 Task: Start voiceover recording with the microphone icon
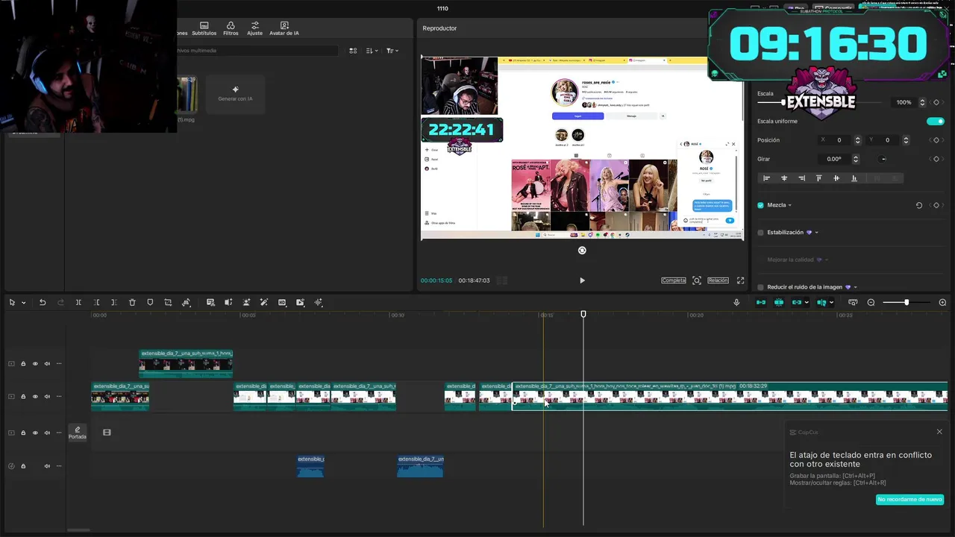point(736,302)
